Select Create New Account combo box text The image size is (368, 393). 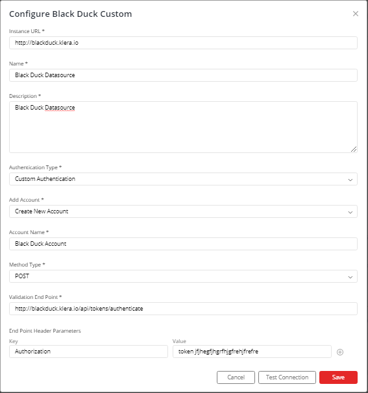pyautogui.click(x=42, y=211)
